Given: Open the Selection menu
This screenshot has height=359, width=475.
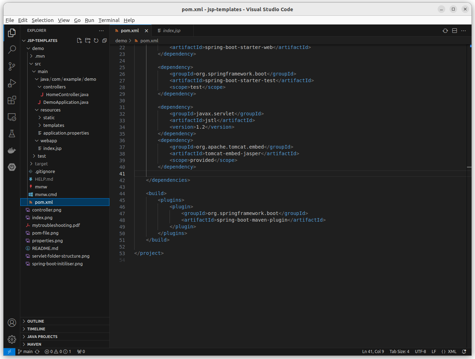Looking at the screenshot, I should click(x=43, y=20).
